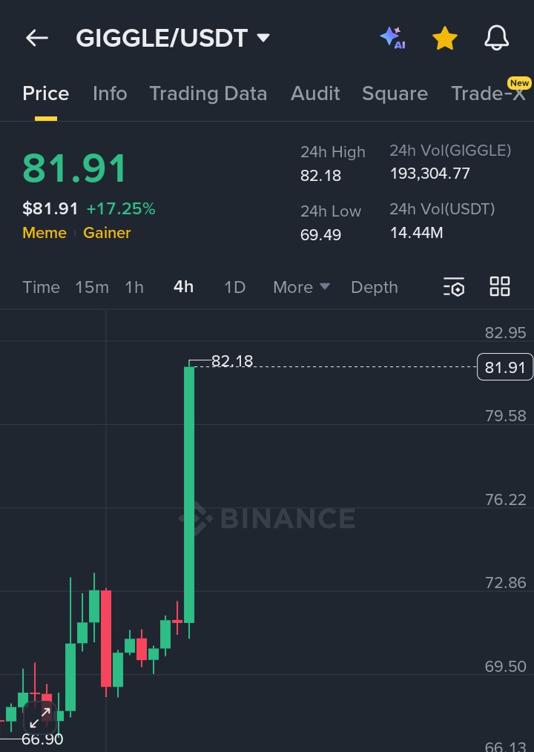Tap the +17.25% change value
The height and width of the screenshot is (752, 534).
(x=121, y=208)
